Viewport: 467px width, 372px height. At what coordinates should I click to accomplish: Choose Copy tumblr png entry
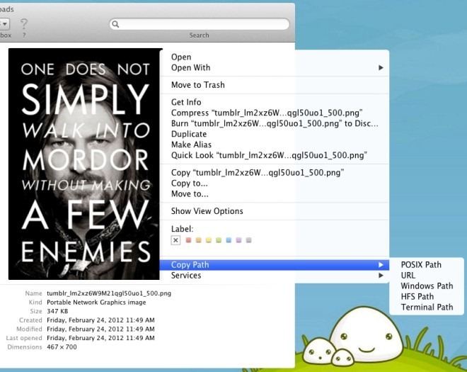coord(275,173)
